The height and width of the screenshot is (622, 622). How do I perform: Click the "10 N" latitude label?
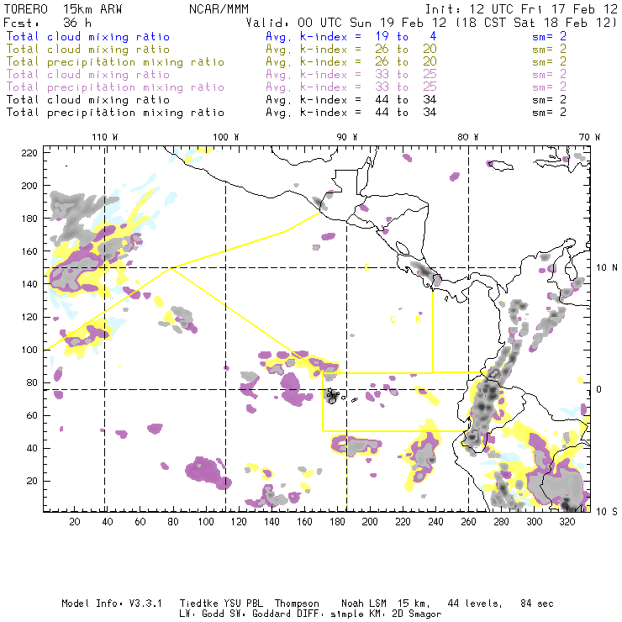point(607,268)
